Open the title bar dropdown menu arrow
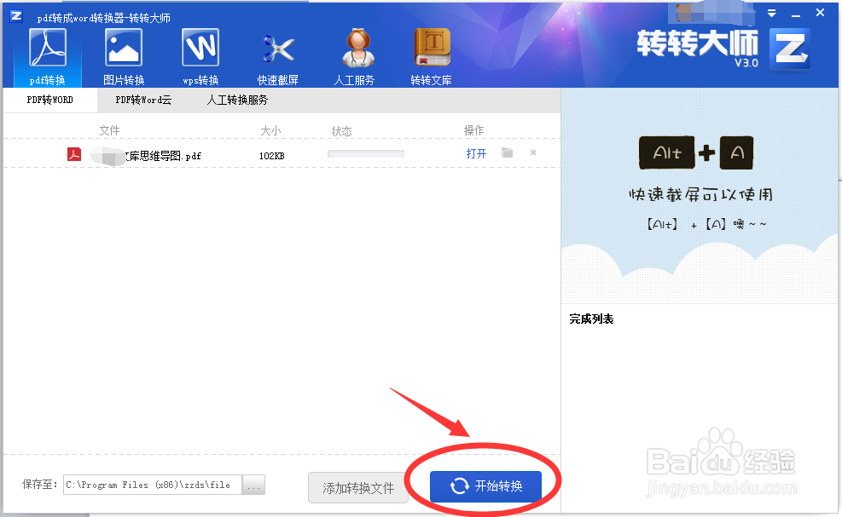Image resolution: width=842 pixels, height=517 pixels. coord(772,14)
